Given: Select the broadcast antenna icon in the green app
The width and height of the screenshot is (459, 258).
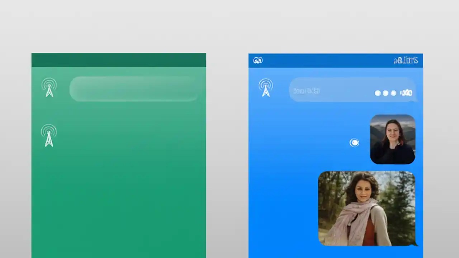Looking at the screenshot, I should [49, 88].
